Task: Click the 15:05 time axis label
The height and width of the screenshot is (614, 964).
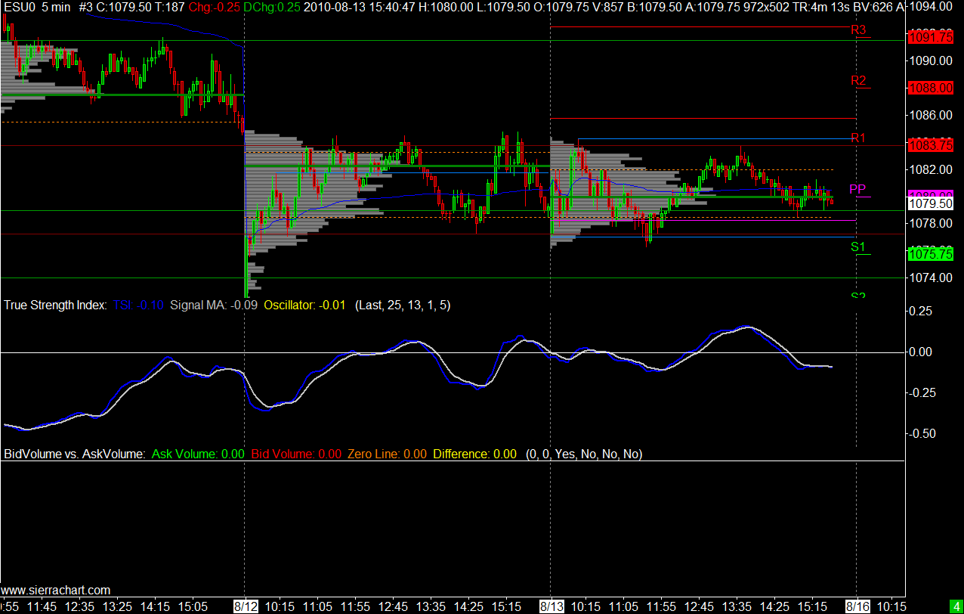Action: point(193,606)
